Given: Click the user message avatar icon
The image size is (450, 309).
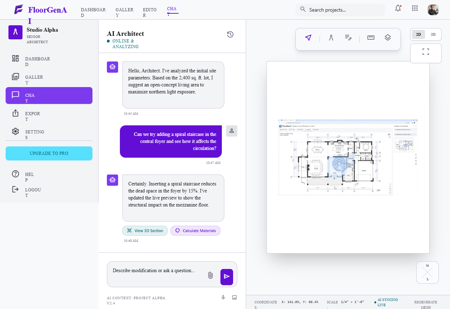Looking at the screenshot, I should pos(232,131).
